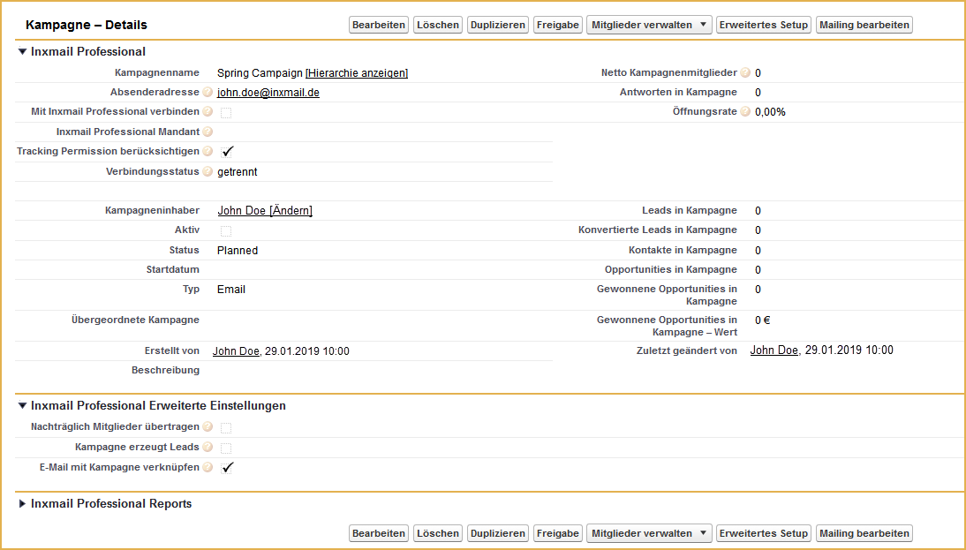Open Erweitertes Setup in the footer button row
The image size is (966, 550).
click(764, 533)
